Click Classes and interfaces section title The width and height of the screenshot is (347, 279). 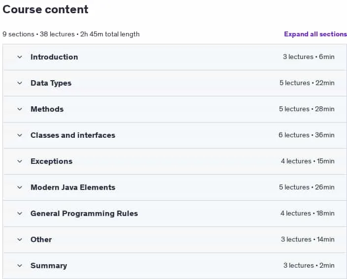click(73, 135)
